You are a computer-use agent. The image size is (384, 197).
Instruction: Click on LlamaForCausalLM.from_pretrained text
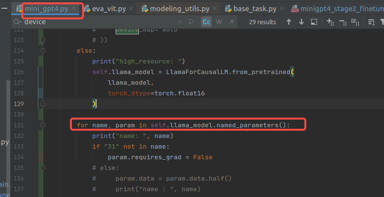point(228,72)
